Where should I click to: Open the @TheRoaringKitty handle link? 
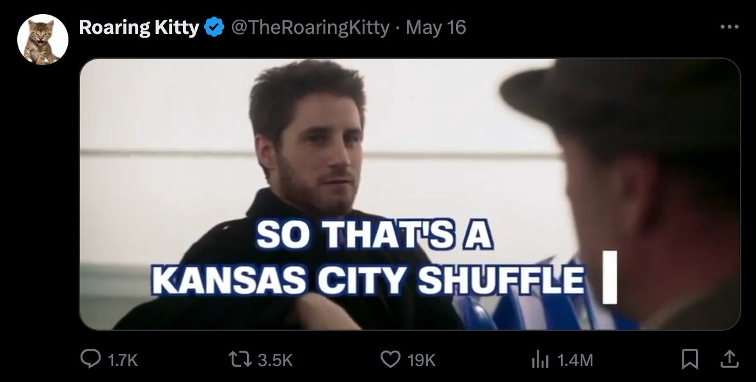tap(310, 27)
